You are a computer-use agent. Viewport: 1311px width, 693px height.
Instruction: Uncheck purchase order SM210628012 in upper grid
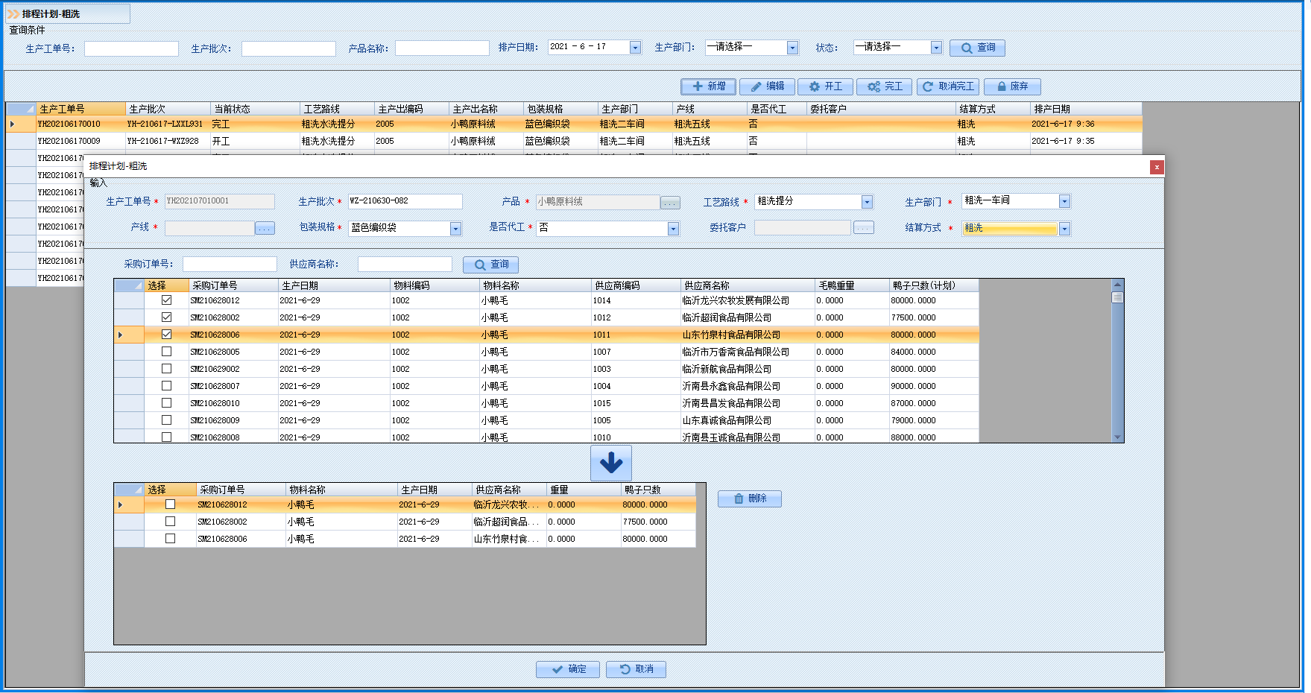pos(166,300)
